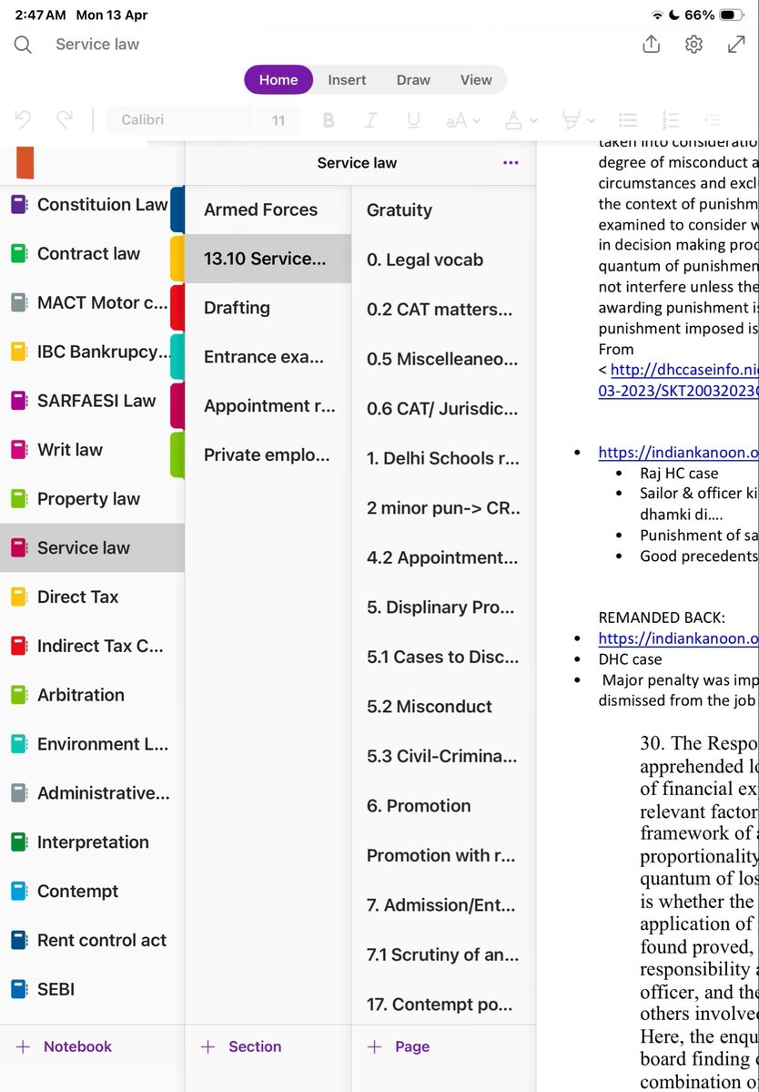
Task: Toggle underline formatting
Action: [x=413, y=120]
